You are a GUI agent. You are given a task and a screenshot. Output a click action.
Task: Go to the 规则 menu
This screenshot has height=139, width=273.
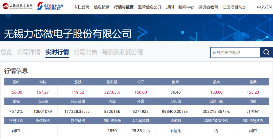point(170,7)
